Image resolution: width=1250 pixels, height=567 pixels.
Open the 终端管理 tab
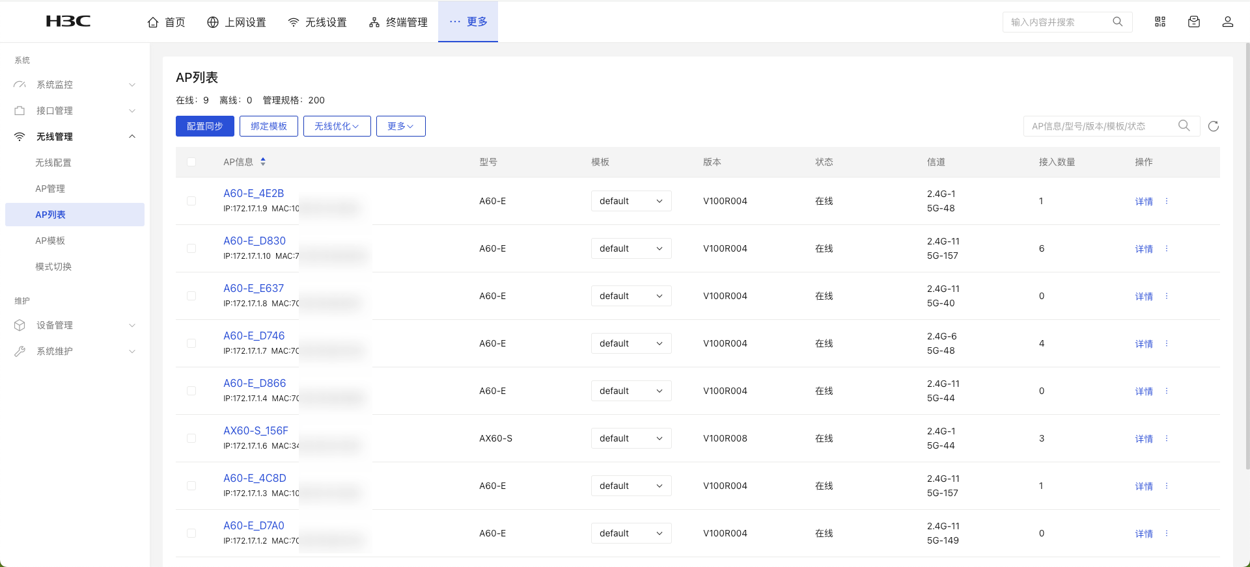click(398, 22)
